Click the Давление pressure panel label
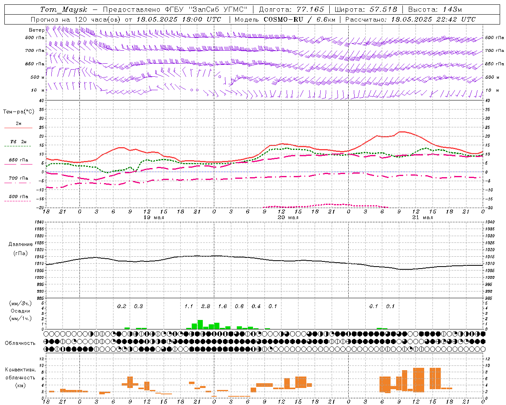Viewport: 506px width, 405px height. point(21,244)
